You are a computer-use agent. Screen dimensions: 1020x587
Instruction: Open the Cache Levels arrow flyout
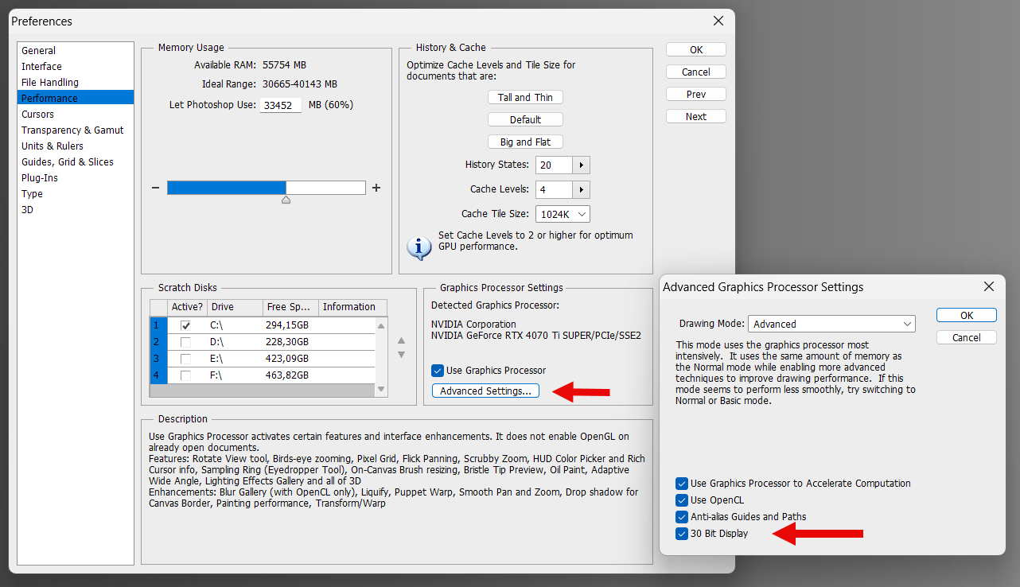(582, 189)
